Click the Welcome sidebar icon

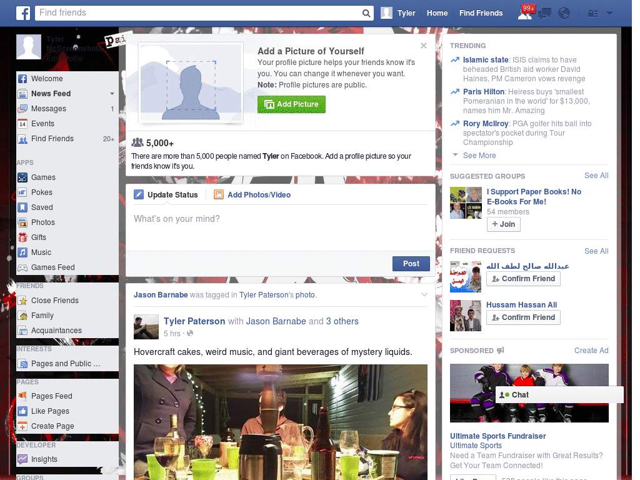coord(22,79)
